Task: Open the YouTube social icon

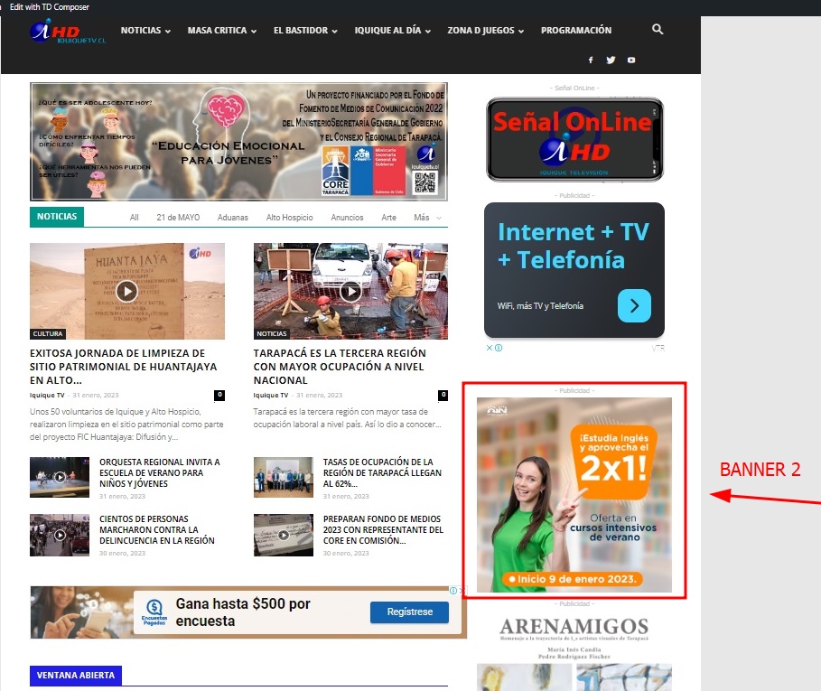Action: (631, 61)
